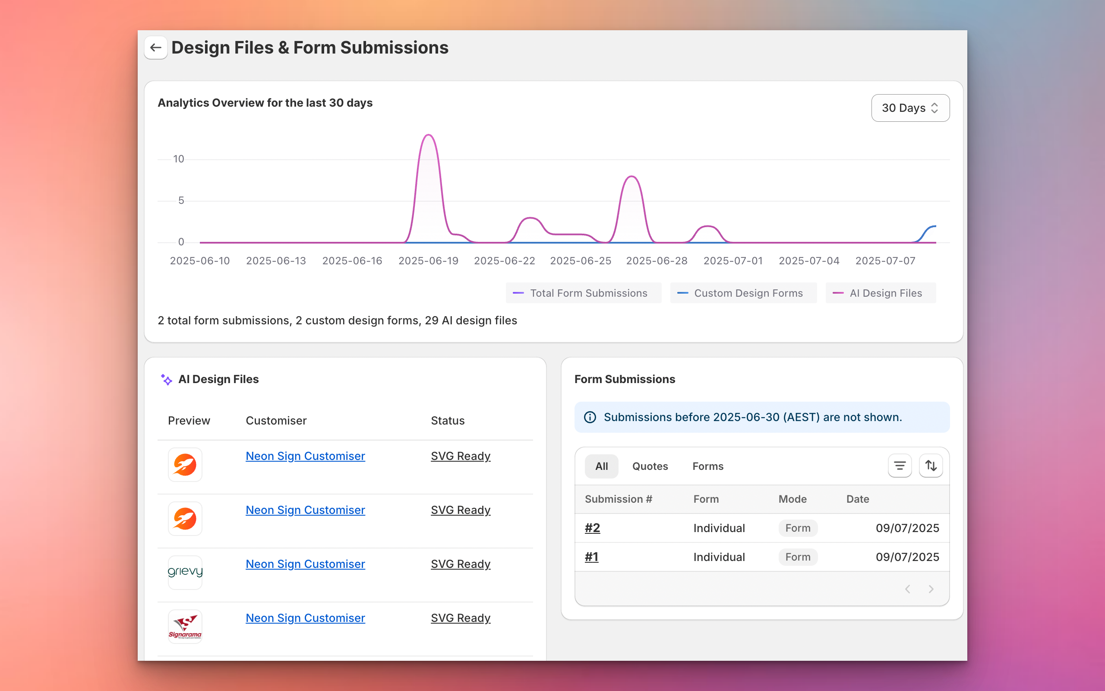Click the info icon in submissions banner
Viewport: 1105px width, 691px height.
(x=590, y=417)
